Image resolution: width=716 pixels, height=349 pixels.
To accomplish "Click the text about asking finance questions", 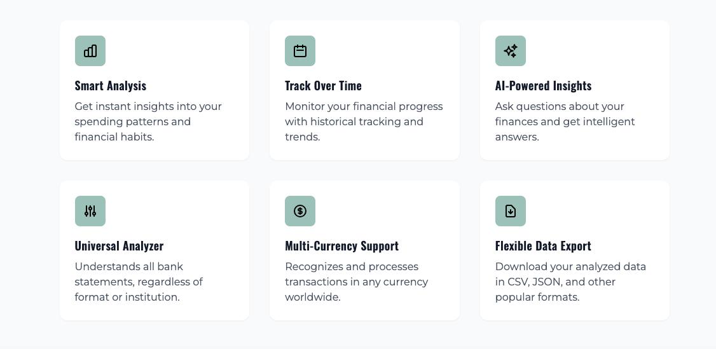I will [x=565, y=121].
